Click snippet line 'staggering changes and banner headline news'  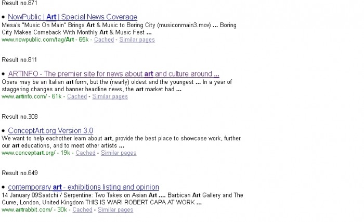[63, 89]
